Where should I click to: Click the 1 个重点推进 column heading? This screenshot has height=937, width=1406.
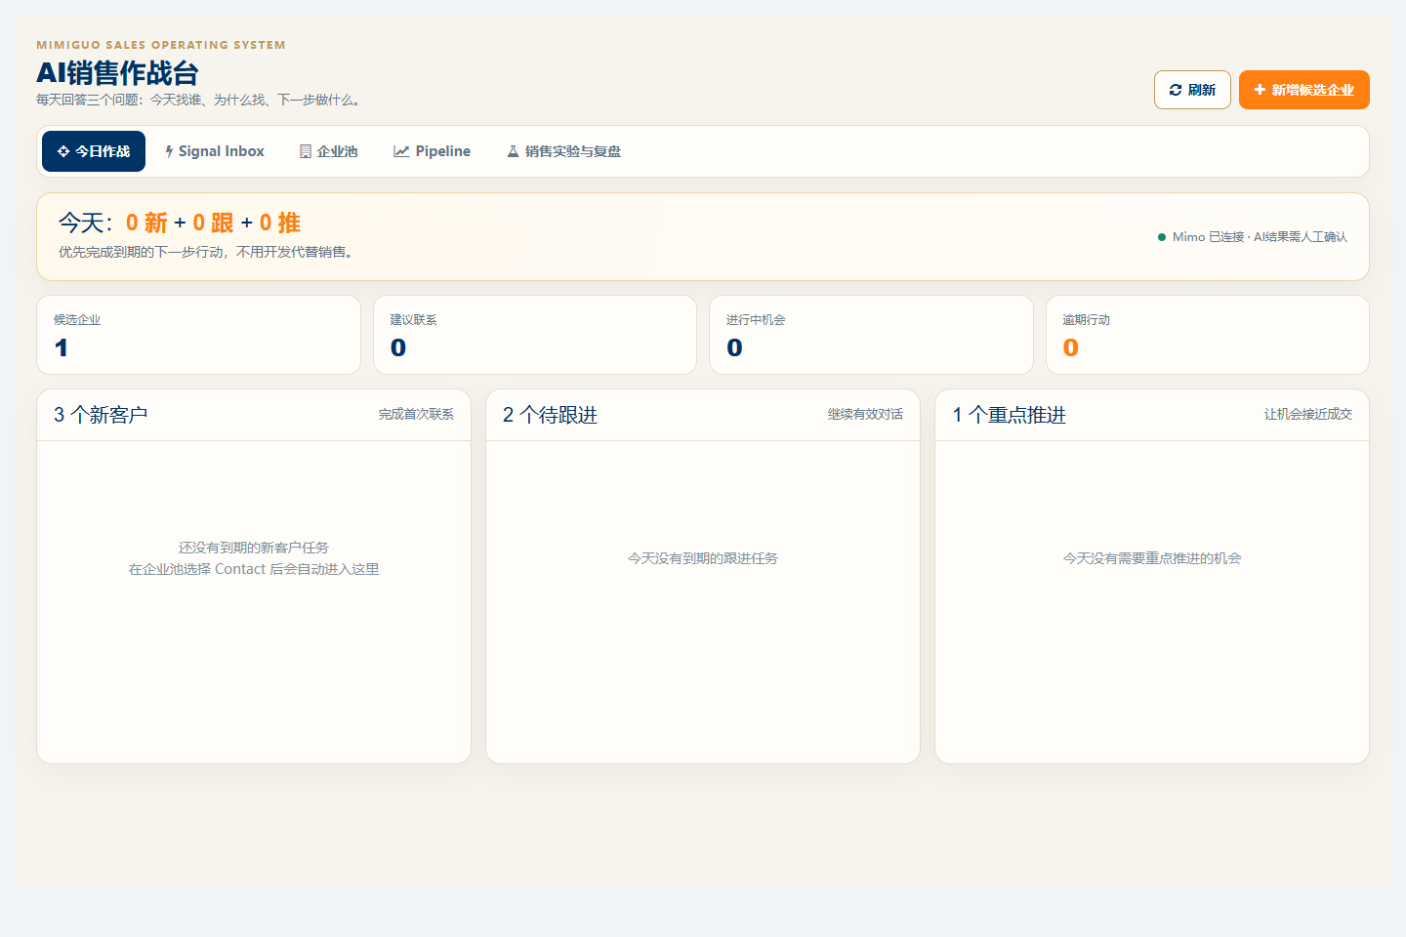(1010, 415)
